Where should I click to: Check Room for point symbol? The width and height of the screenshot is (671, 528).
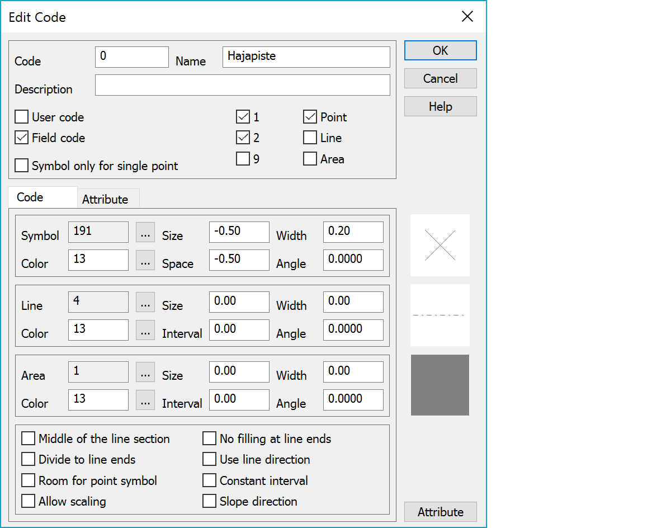(x=28, y=480)
